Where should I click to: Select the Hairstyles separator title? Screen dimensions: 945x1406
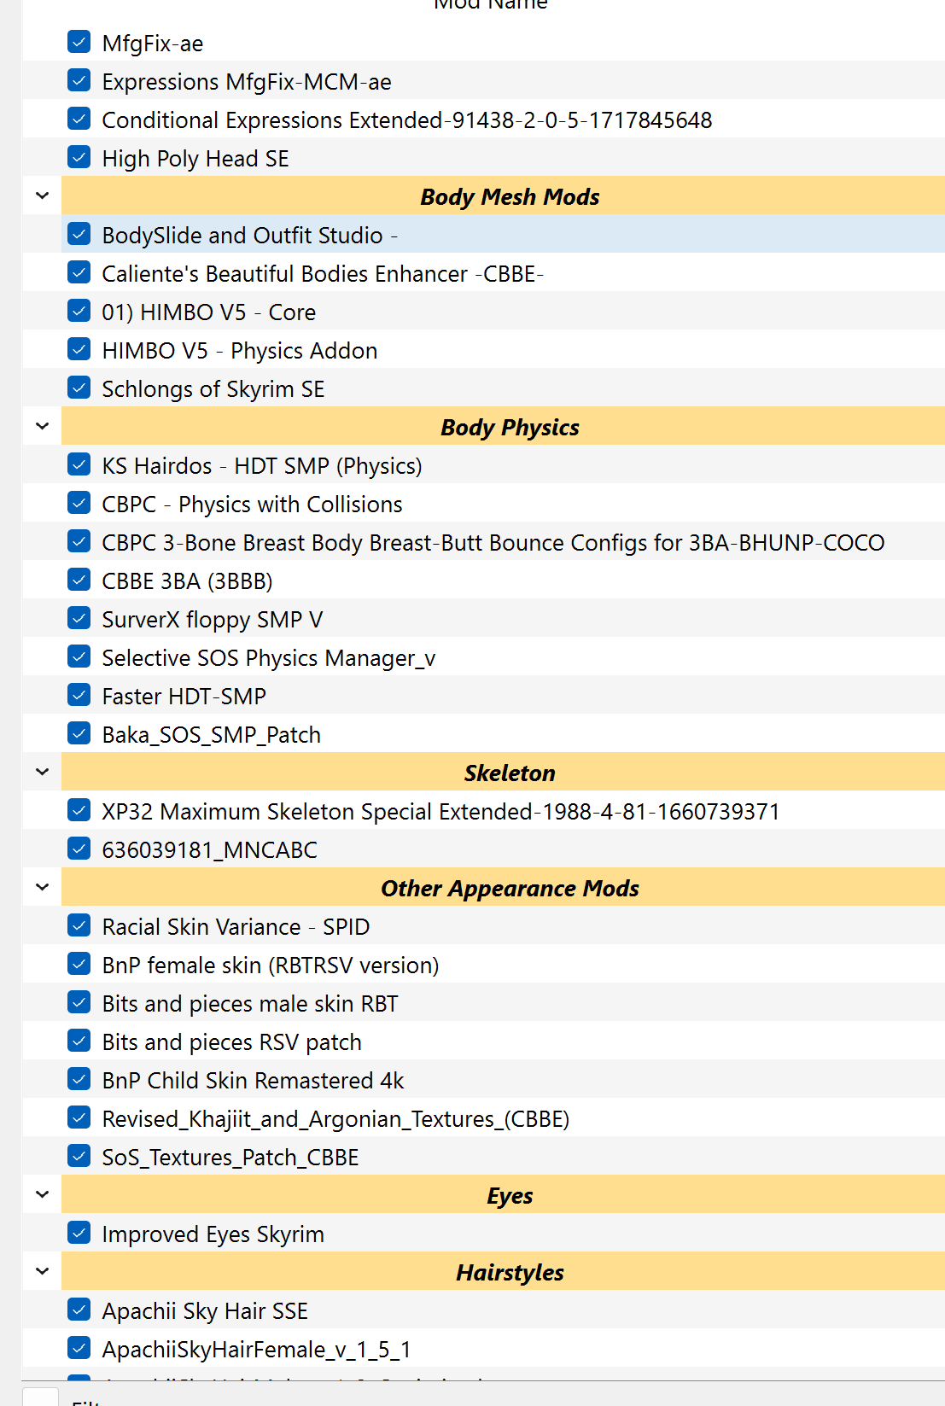[x=510, y=1273]
